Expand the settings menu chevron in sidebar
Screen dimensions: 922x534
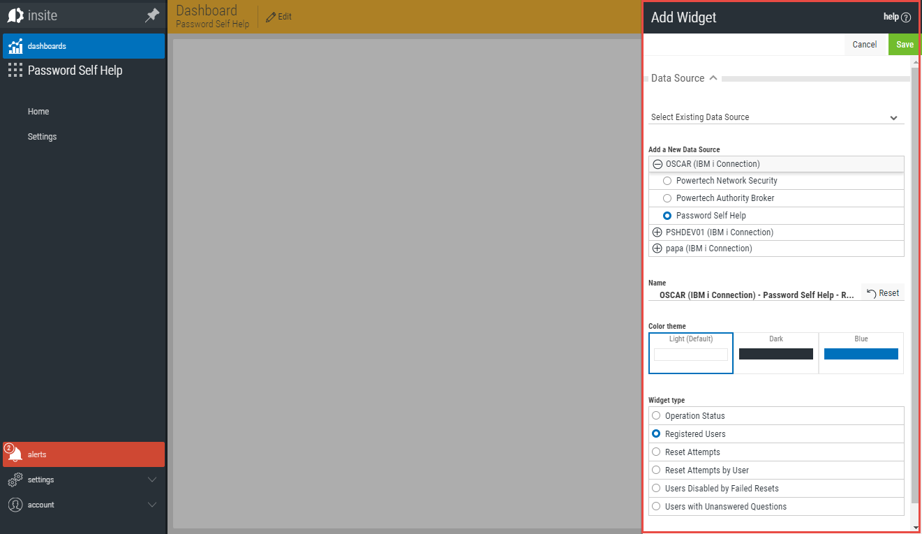[153, 480]
